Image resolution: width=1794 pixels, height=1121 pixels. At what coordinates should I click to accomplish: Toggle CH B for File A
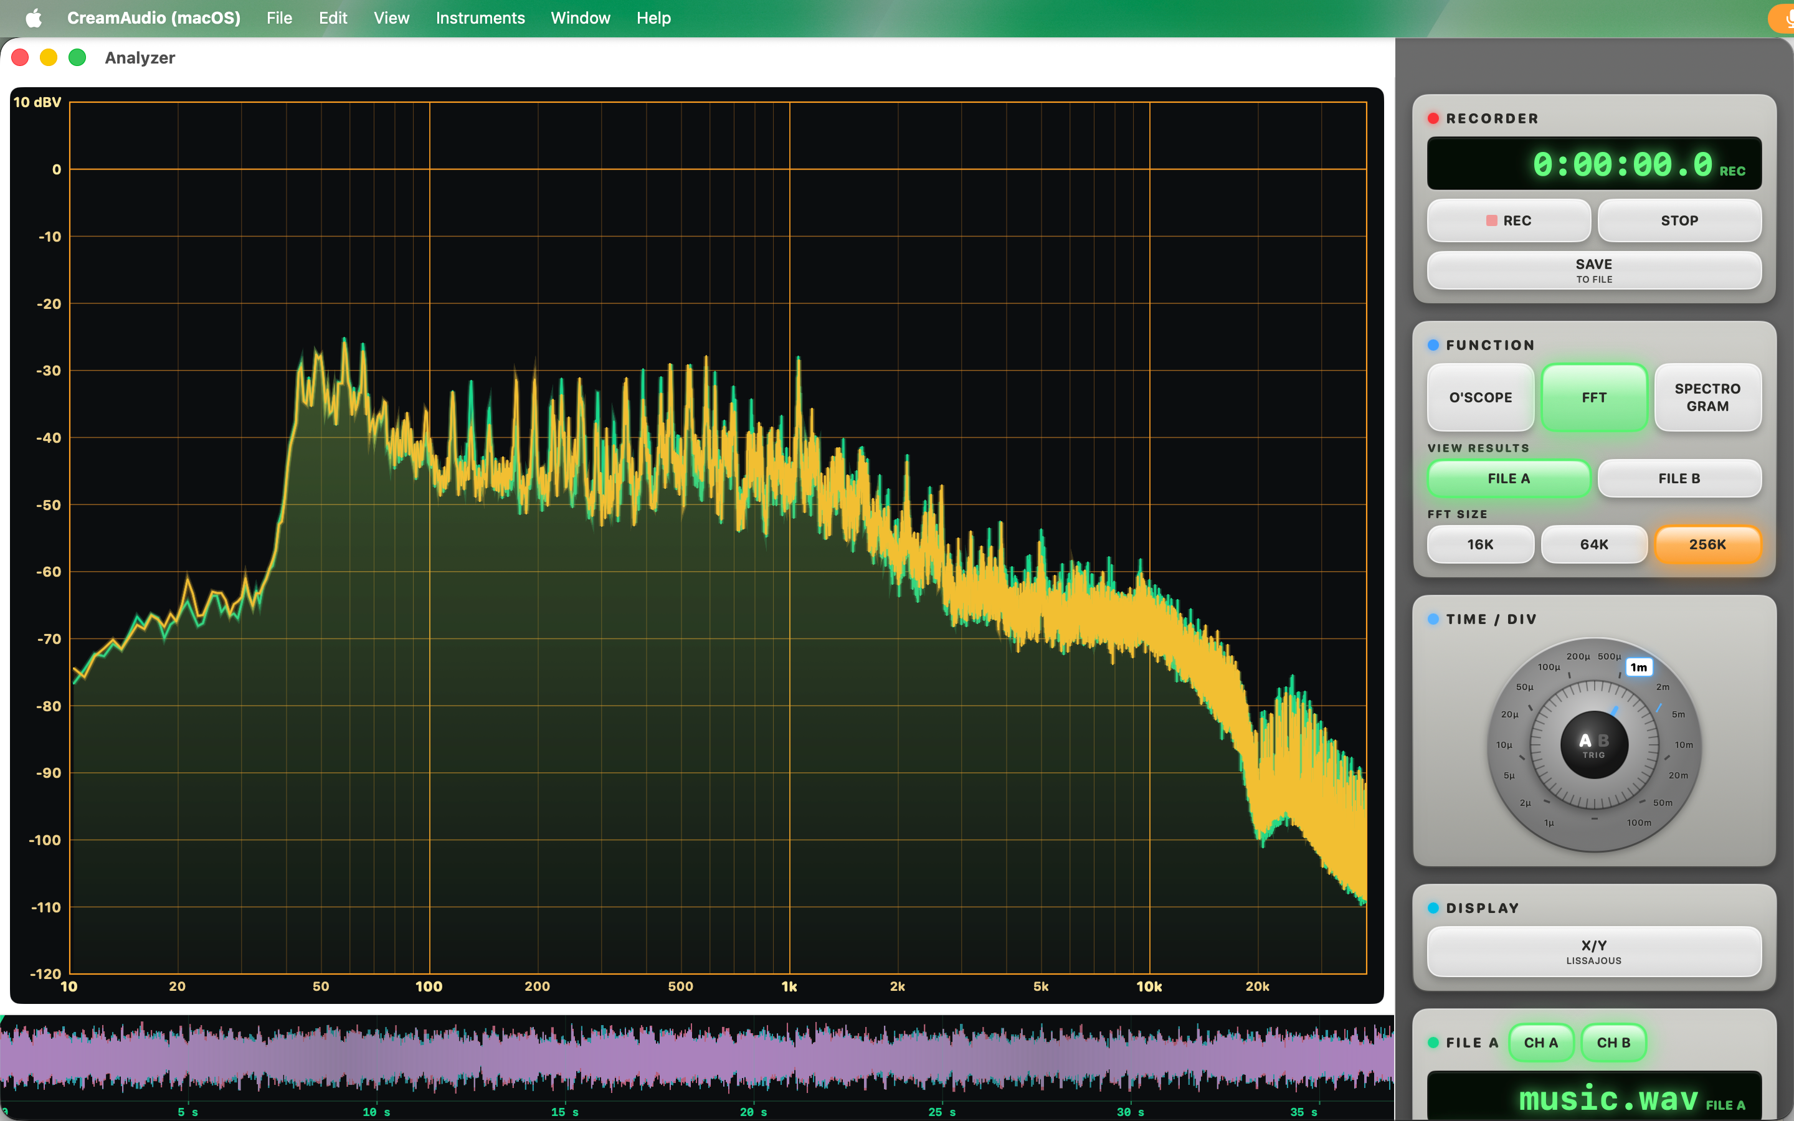coord(1613,1043)
